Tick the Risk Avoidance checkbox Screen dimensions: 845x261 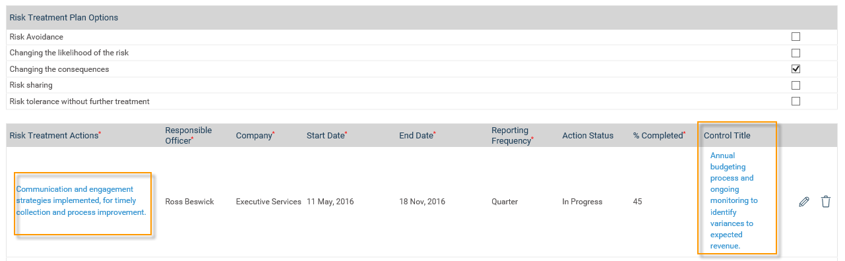(796, 37)
